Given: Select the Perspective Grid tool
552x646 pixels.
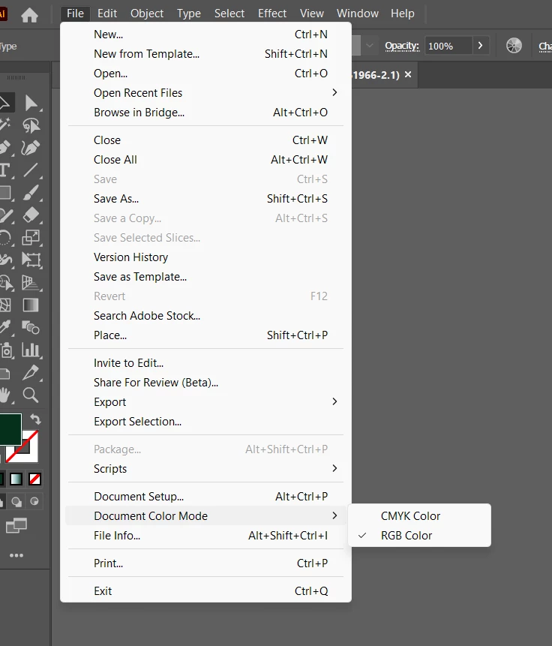Looking at the screenshot, I should pyautogui.click(x=31, y=283).
